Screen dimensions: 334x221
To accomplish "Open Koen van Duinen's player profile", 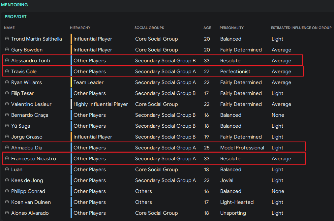I will point(31,202).
